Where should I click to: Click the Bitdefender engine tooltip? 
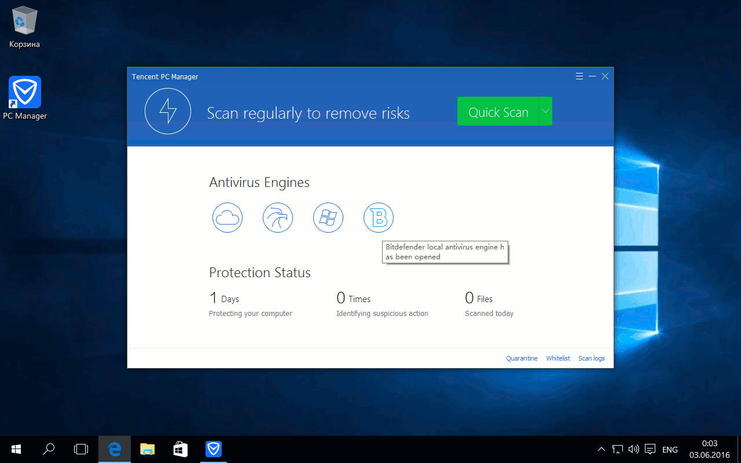[445, 252]
